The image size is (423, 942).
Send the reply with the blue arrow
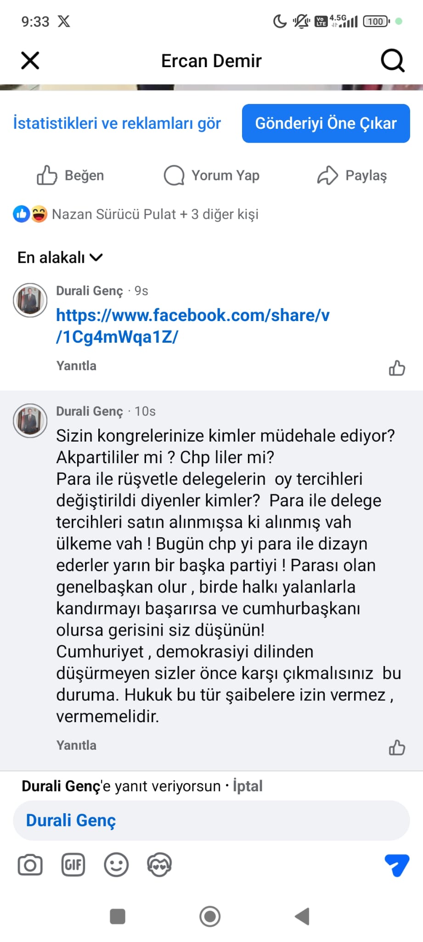pyautogui.click(x=396, y=865)
